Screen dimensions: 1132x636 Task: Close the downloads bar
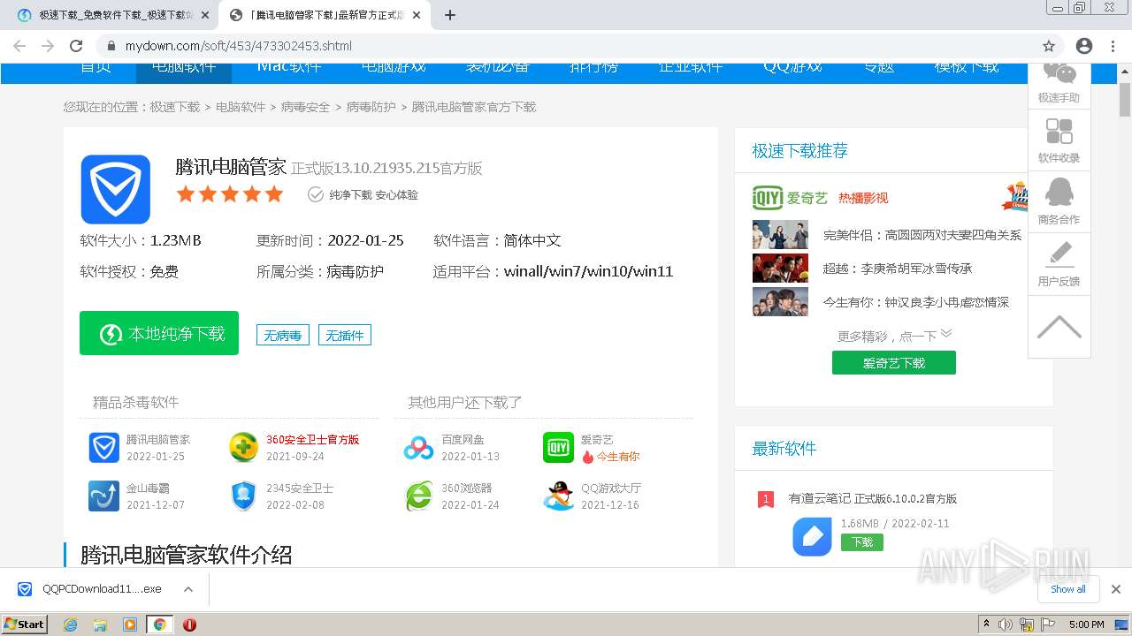(1116, 589)
